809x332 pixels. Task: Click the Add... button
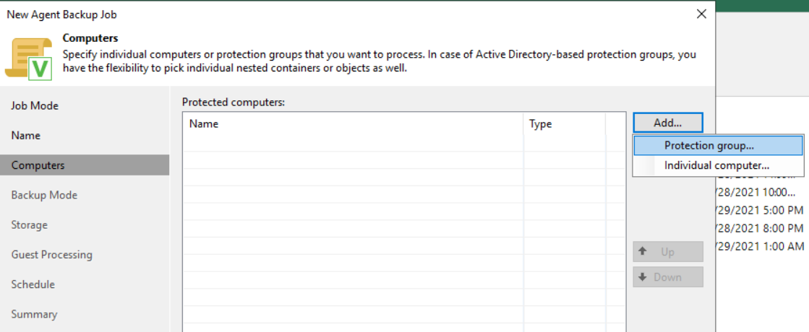tap(667, 123)
